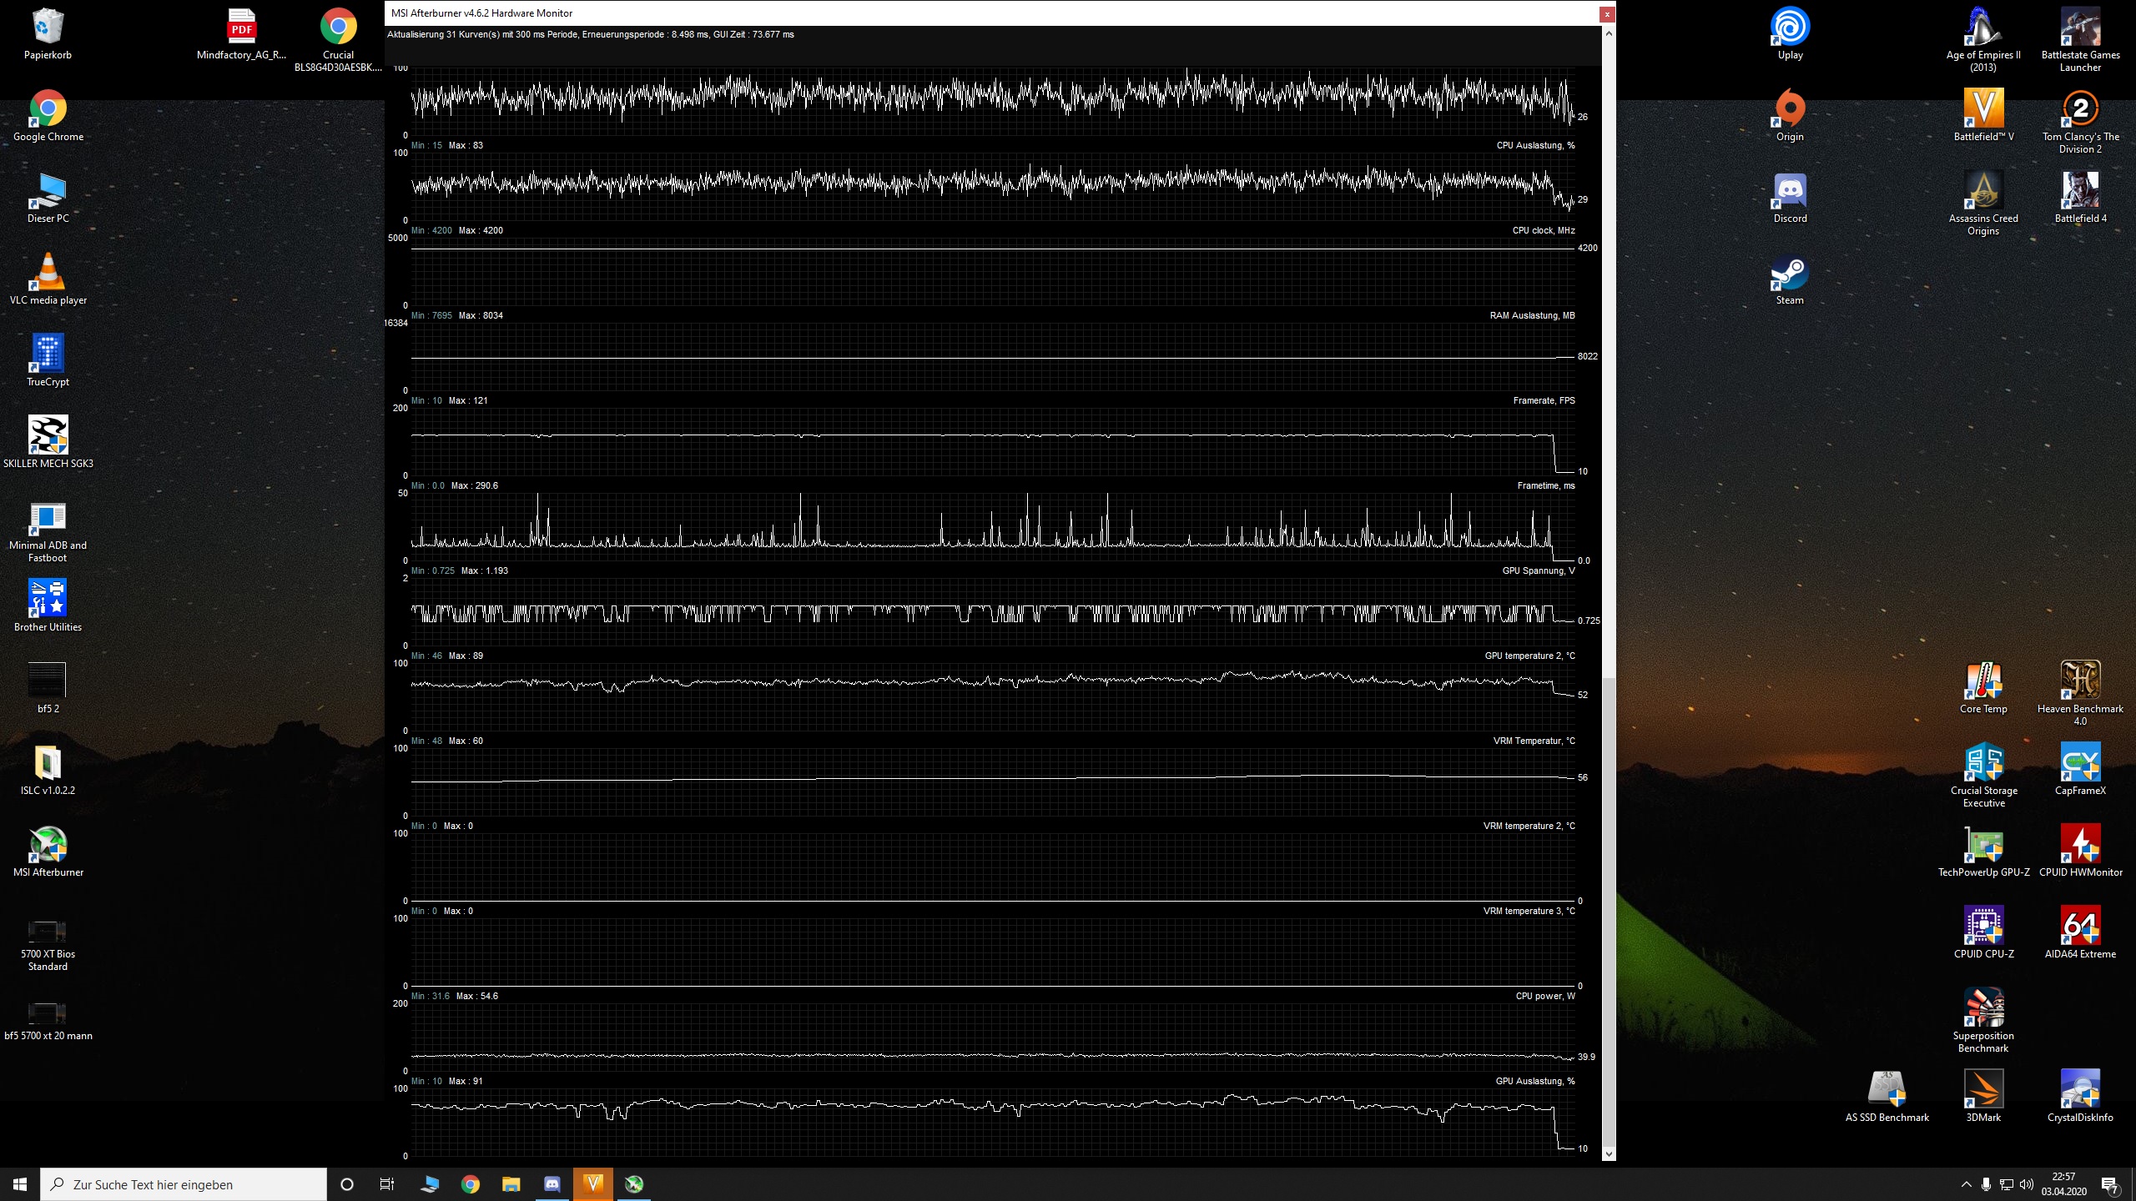Open Task View from the taskbar
This screenshot has width=2136, height=1201.
pos(387,1184)
